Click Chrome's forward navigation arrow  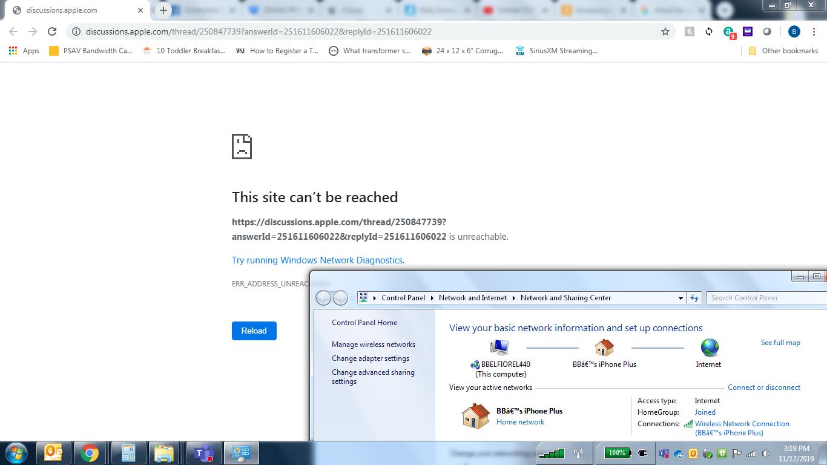33,31
